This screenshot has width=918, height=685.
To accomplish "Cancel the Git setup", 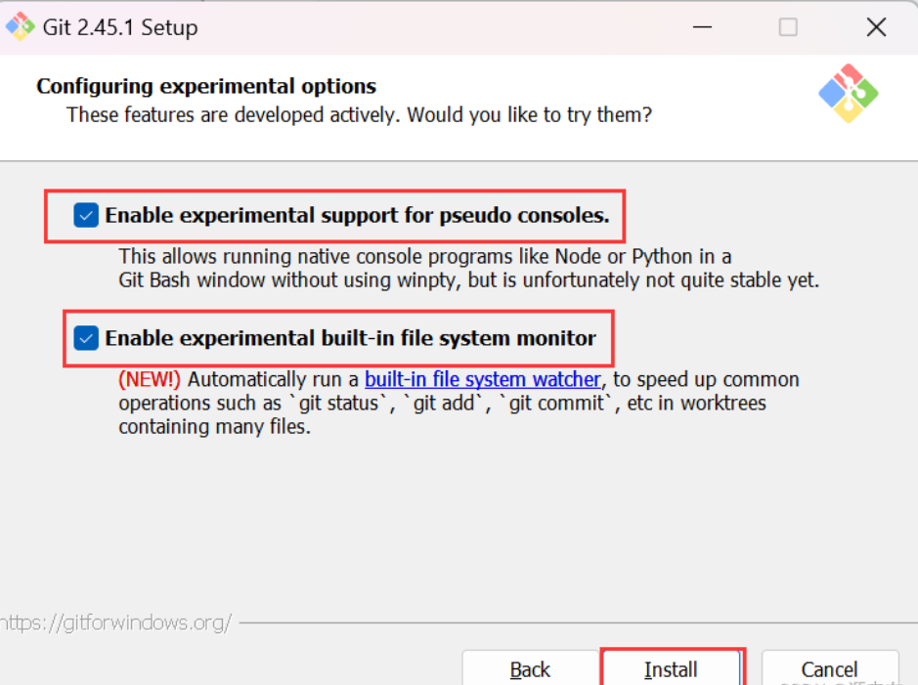I will coord(829,669).
